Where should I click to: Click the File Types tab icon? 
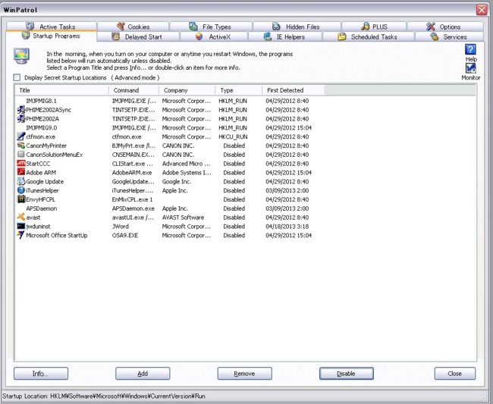pyautogui.click(x=193, y=27)
